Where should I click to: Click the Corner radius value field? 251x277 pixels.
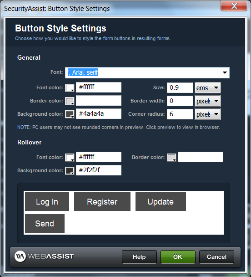[180, 114]
